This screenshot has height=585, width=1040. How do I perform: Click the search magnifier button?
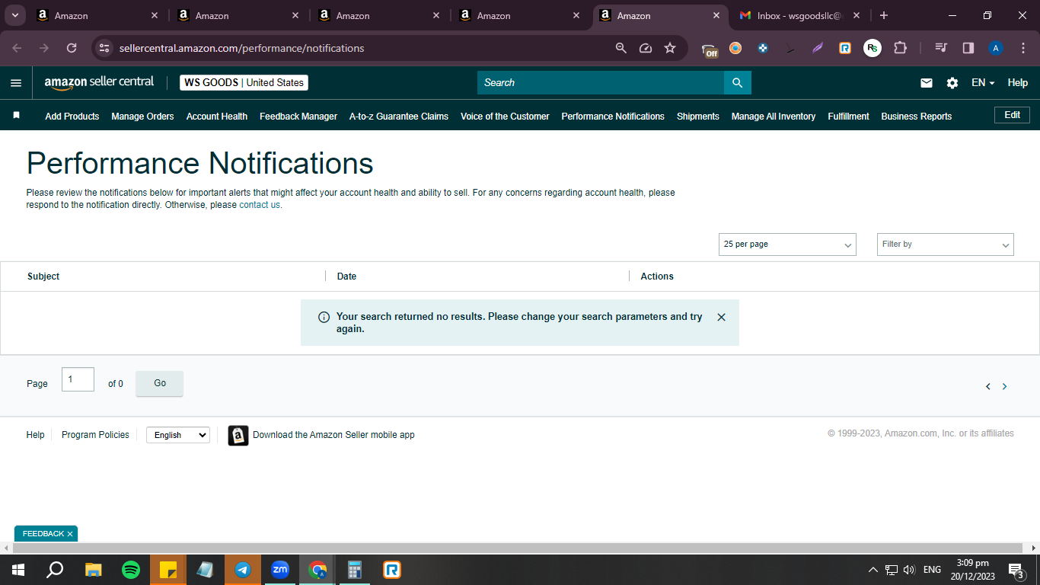737,83
